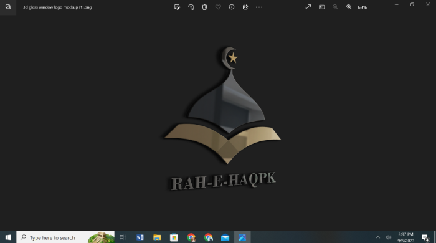
Task: Open the Photos app home icon
Action: tap(8, 7)
